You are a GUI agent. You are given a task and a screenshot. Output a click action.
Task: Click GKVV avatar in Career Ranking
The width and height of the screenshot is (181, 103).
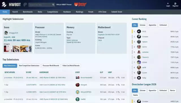[x=139, y=47]
